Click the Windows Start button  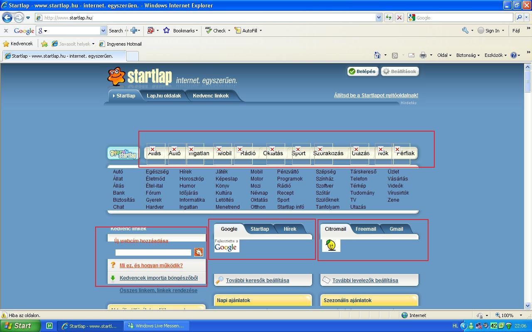tap(20, 326)
